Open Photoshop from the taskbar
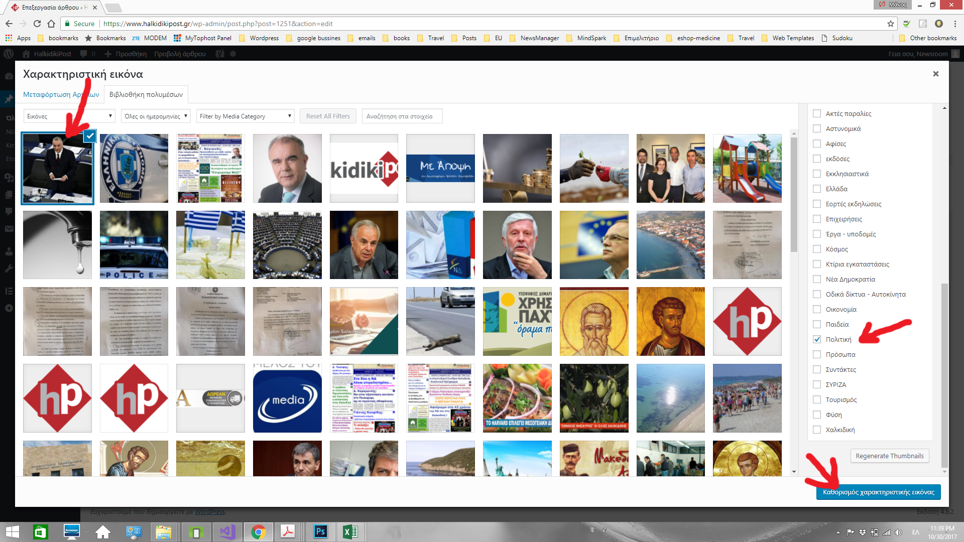964x542 pixels. pyautogui.click(x=320, y=531)
